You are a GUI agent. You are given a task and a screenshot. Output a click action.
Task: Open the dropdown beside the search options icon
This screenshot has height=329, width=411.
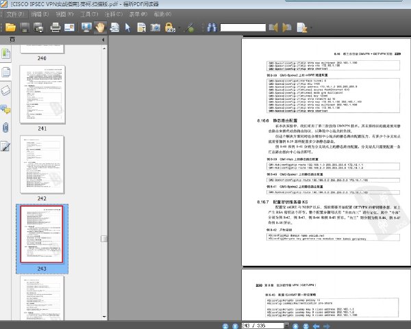pyautogui.click(x=311, y=28)
